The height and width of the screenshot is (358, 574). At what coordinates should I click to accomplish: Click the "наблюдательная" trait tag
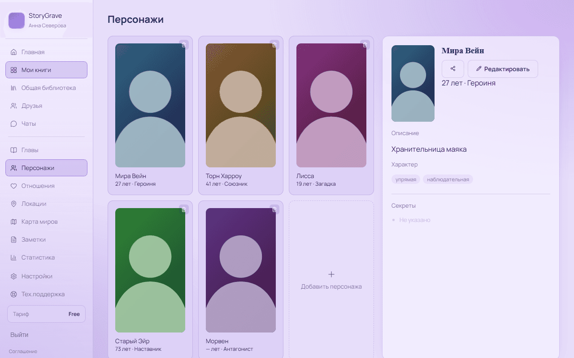(x=448, y=179)
